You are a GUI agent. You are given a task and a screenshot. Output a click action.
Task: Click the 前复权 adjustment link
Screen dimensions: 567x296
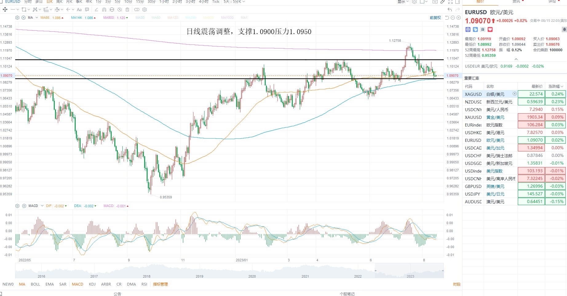(x=435, y=18)
